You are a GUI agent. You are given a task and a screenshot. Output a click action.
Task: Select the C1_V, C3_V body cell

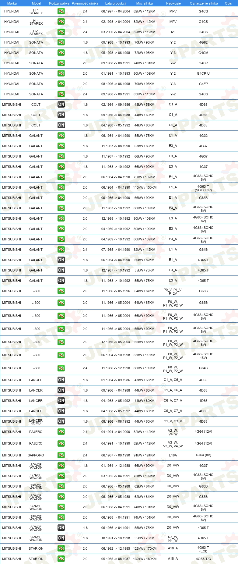(x=173, y=421)
